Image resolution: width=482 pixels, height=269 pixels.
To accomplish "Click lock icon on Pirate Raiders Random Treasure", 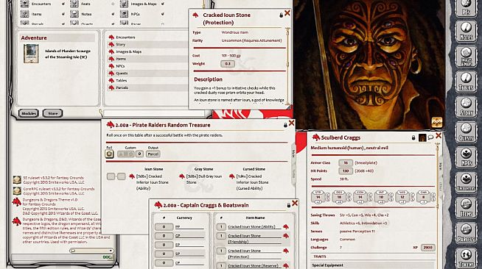I will pyautogui.click(x=285, y=125).
